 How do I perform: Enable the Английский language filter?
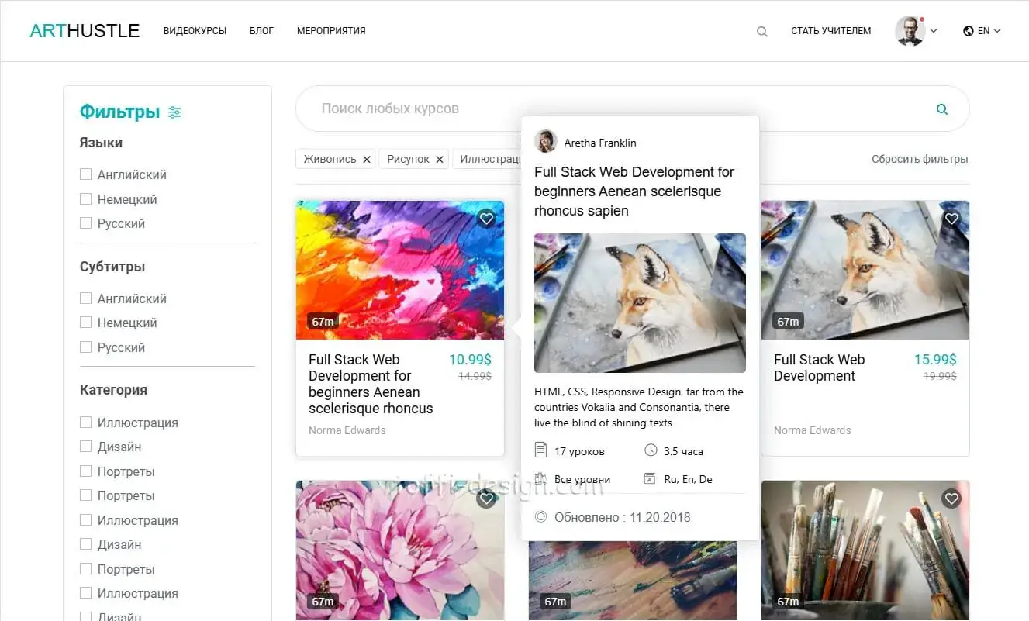click(x=85, y=174)
